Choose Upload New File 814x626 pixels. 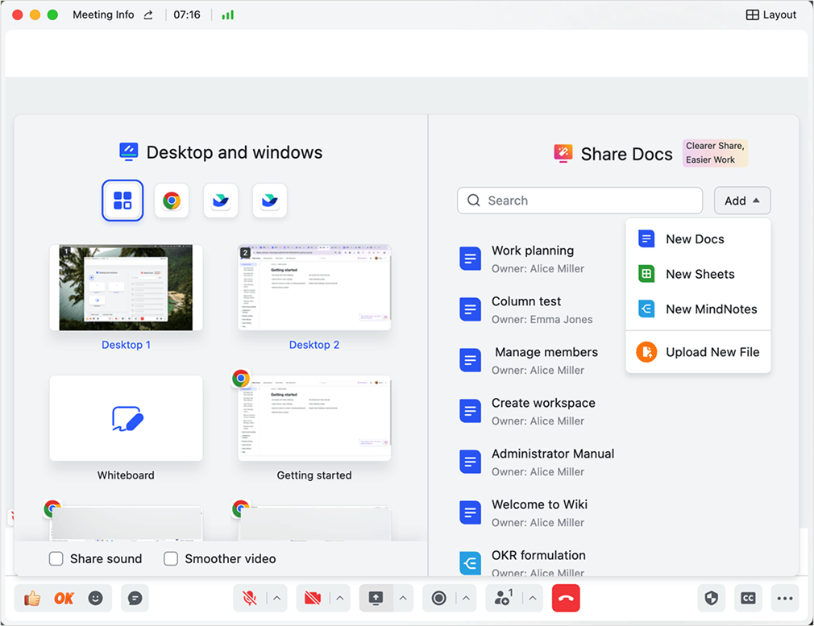[712, 352]
